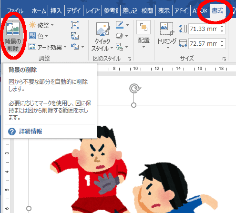Switch to the ATOK tab

200,11
